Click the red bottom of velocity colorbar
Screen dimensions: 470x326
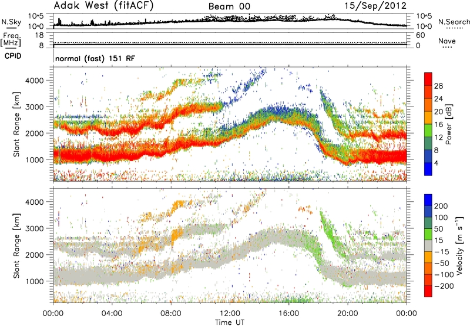click(x=428, y=291)
